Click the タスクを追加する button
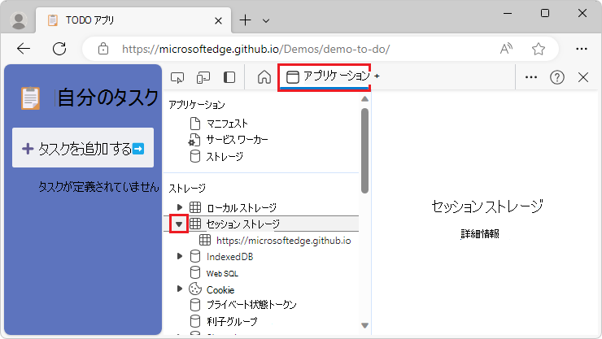The width and height of the screenshot is (602, 339). point(83,149)
